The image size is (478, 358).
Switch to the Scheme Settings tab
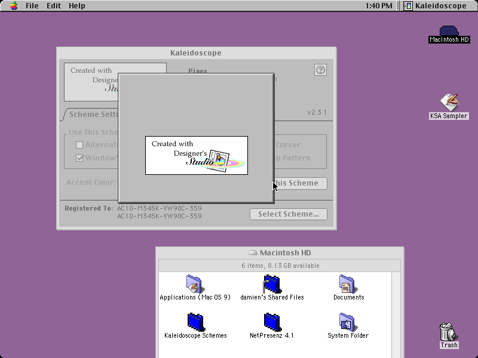click(x=91, y=115)
